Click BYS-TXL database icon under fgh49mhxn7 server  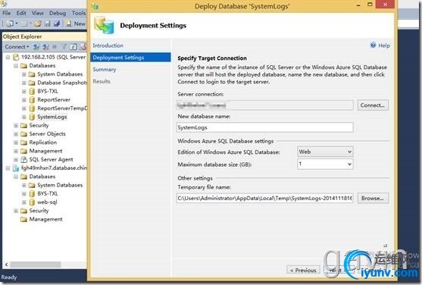pos(32,194)
